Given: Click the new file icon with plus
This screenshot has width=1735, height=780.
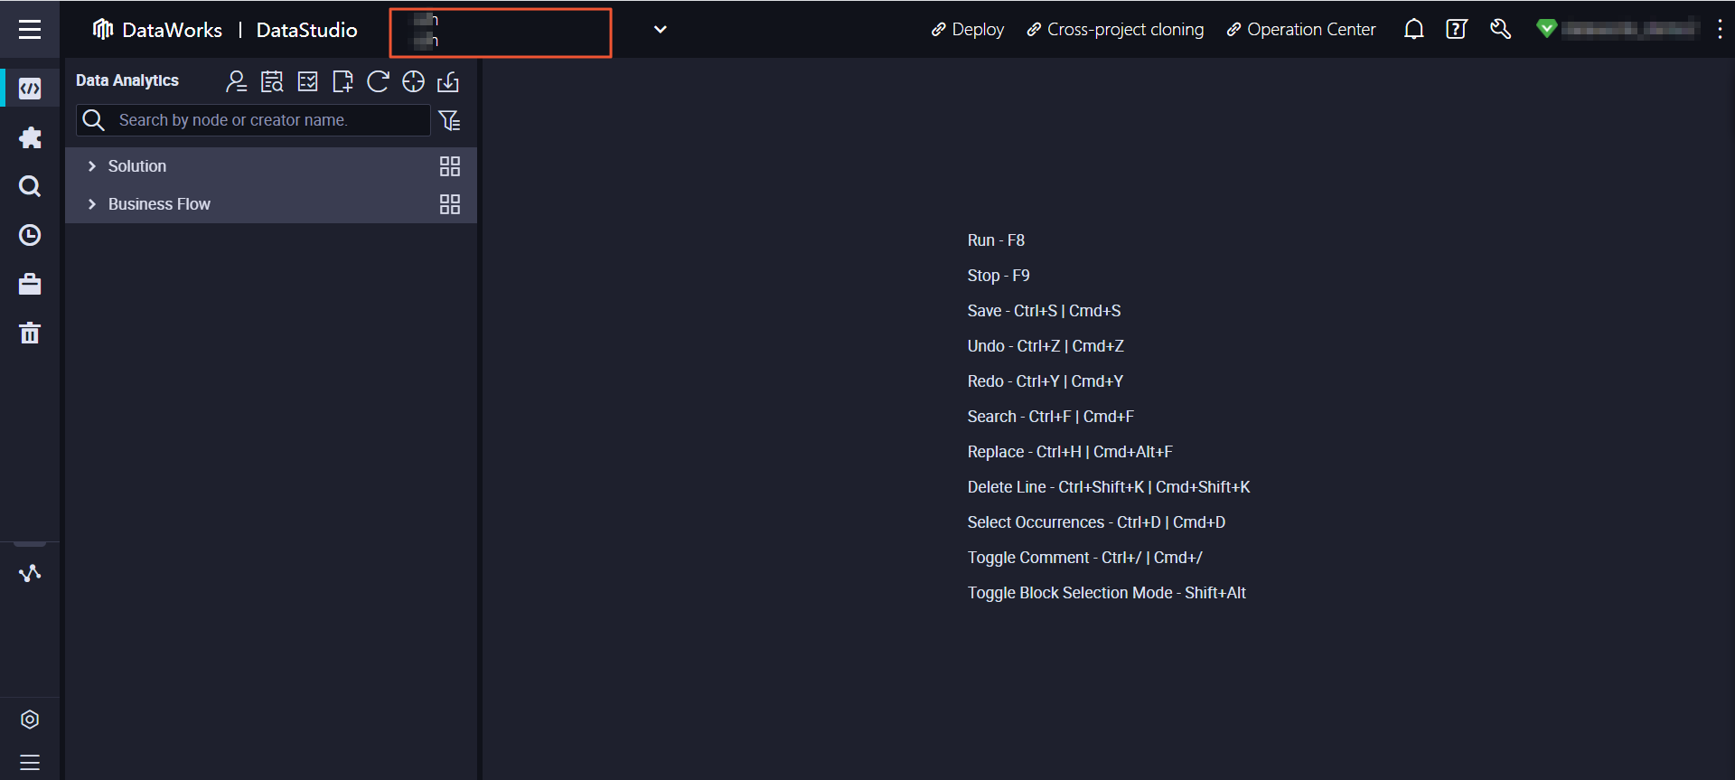Looking at the screenshot, I should coord(342,82).
